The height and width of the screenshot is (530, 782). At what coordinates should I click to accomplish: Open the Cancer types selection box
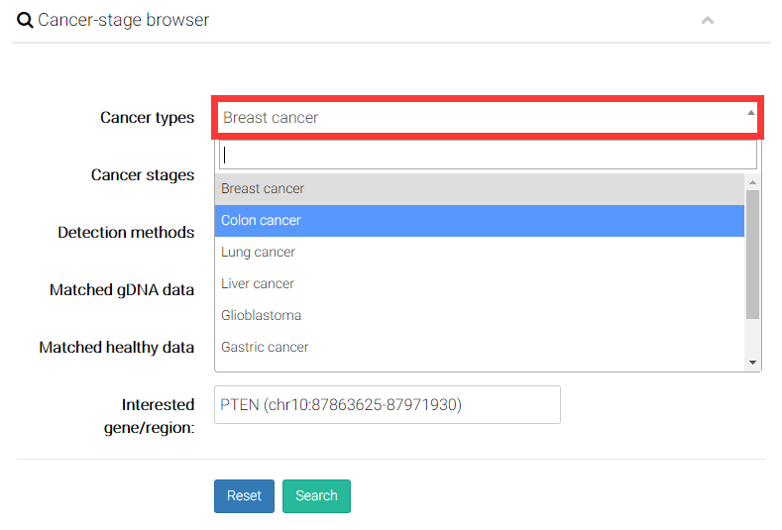click(476, 117)
